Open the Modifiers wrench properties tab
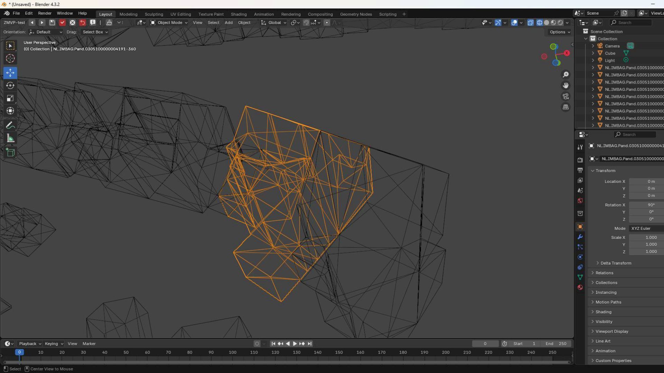The width and height of the screenshot is (664, 373). pyautogui.click(x=580, y=237)
